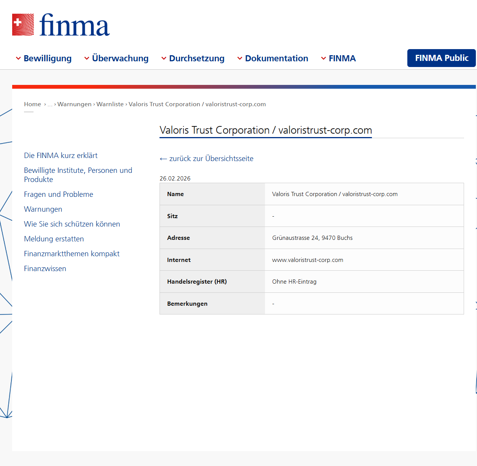
Task: Select www.valoristrust-corp.com value
Action: pos(308,260)
